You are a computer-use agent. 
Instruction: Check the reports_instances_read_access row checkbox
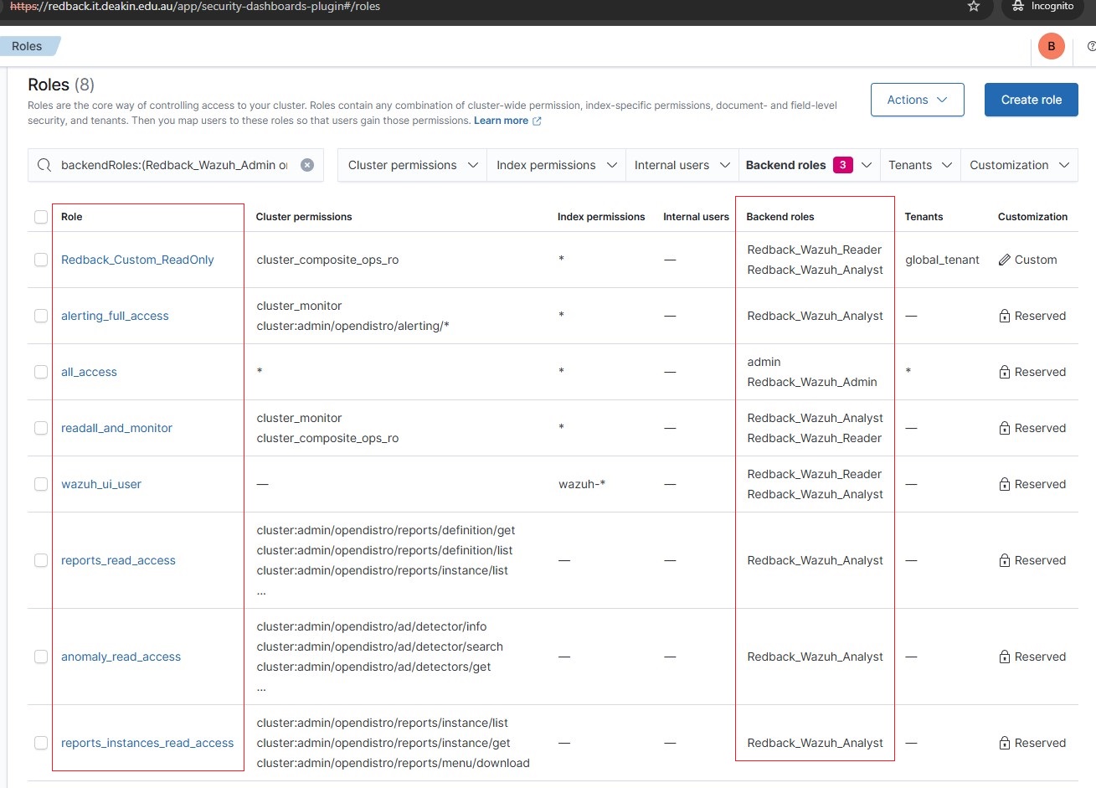(41, 743)
